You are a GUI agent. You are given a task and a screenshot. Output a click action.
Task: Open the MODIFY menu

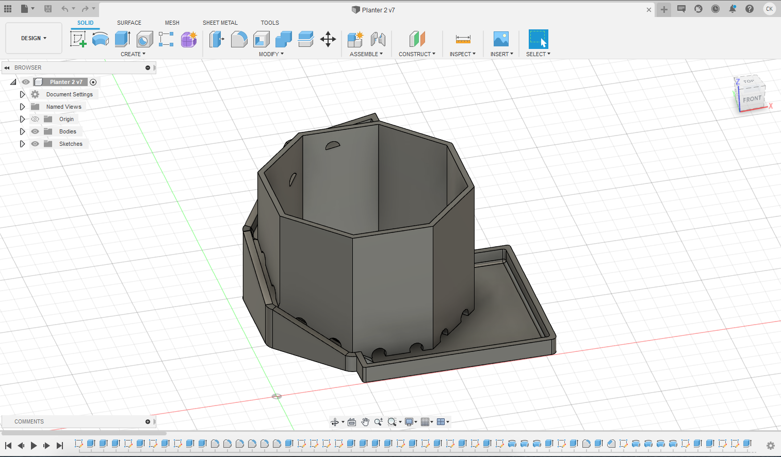[x=271, y=54]
